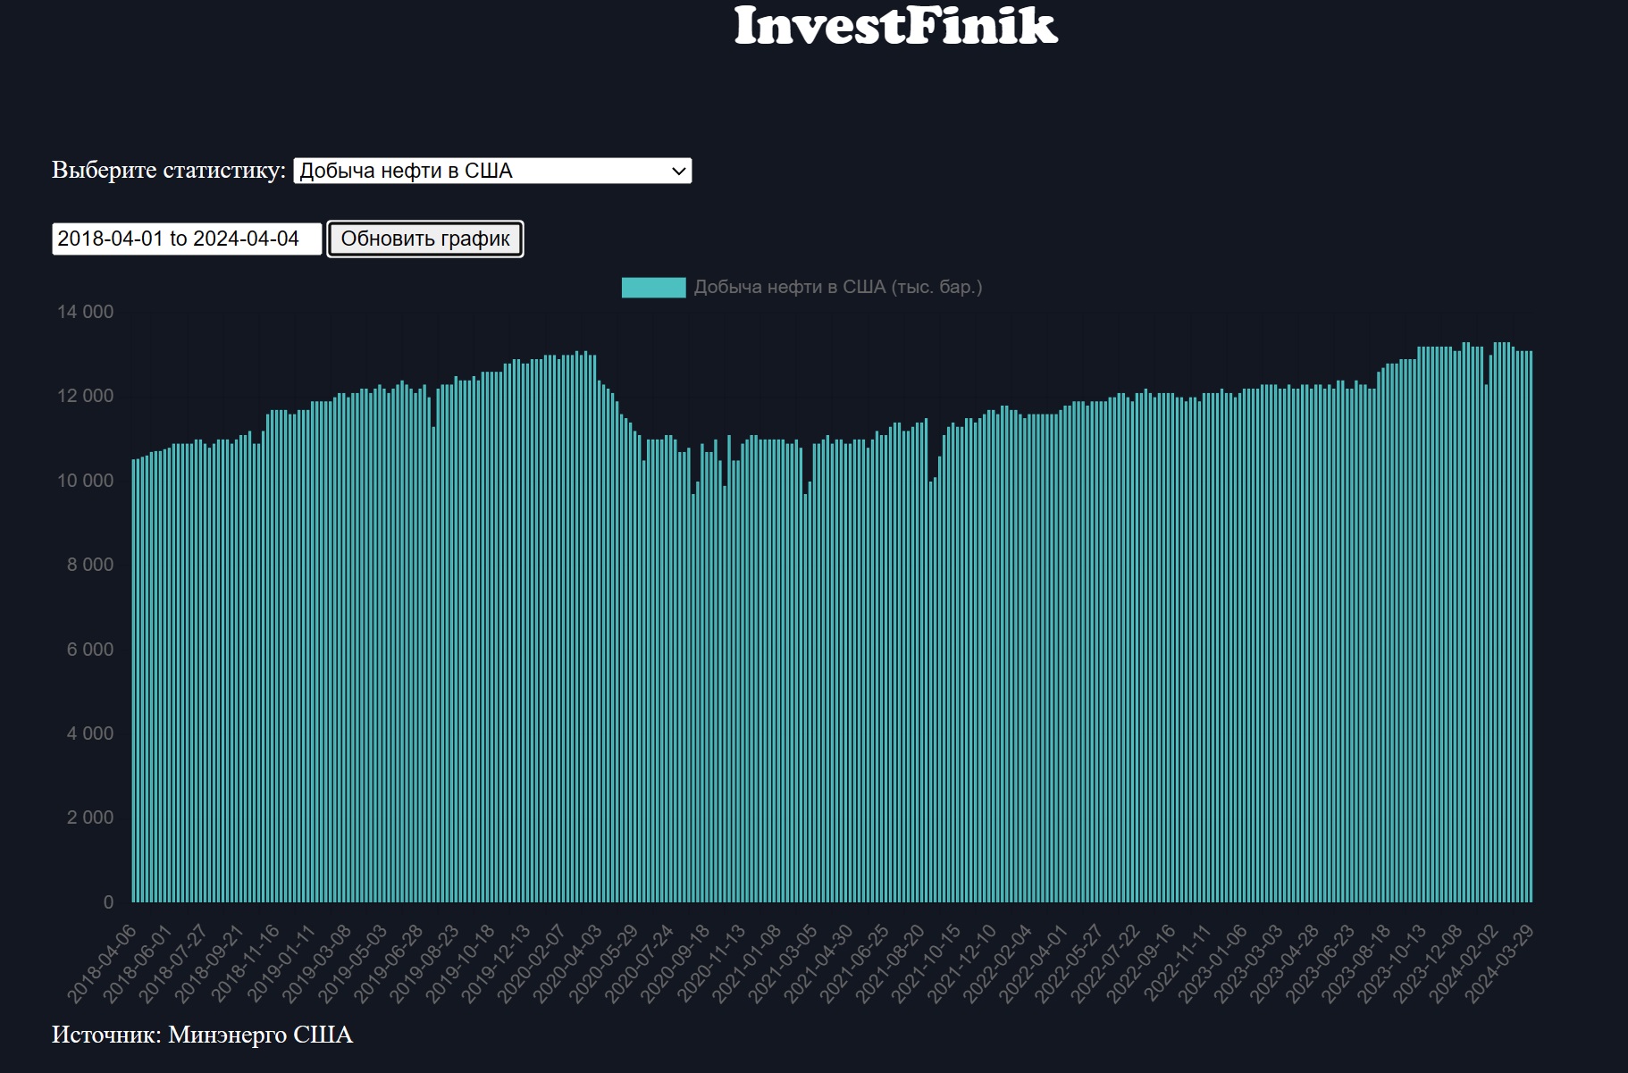Click the 2021-08-20 x-axis date label
This screenshot has height=1073, width=1628.
[x=890, y=963]
